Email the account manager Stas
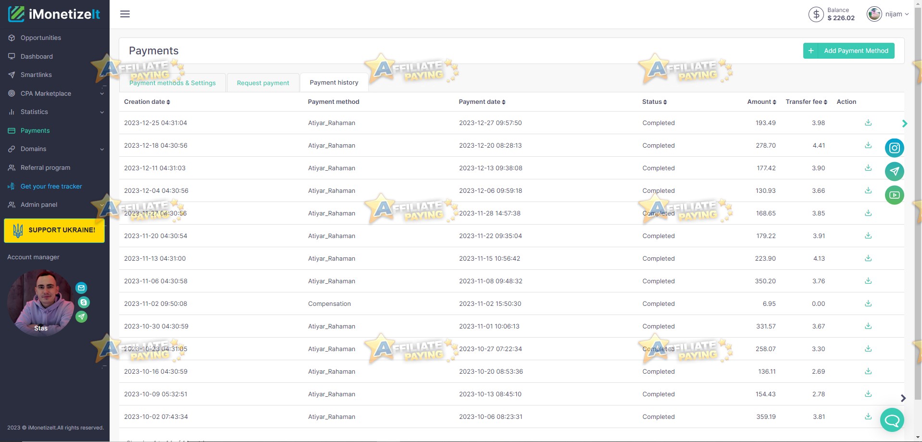This screenshot has height=442, width=922. pyautogui.click(x=81, y=288)
